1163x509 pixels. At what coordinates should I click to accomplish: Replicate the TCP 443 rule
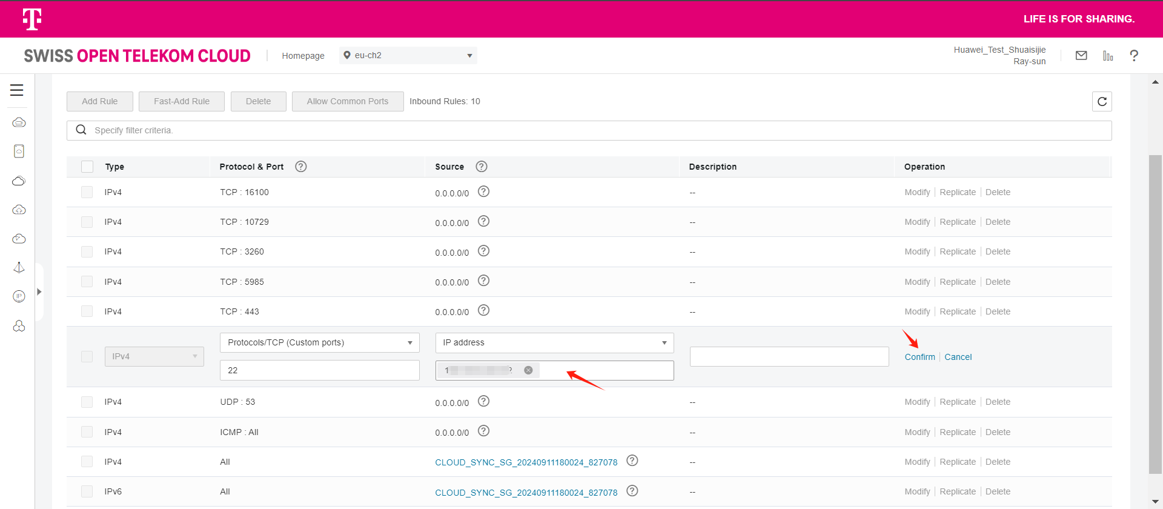[x=958, y=311]
